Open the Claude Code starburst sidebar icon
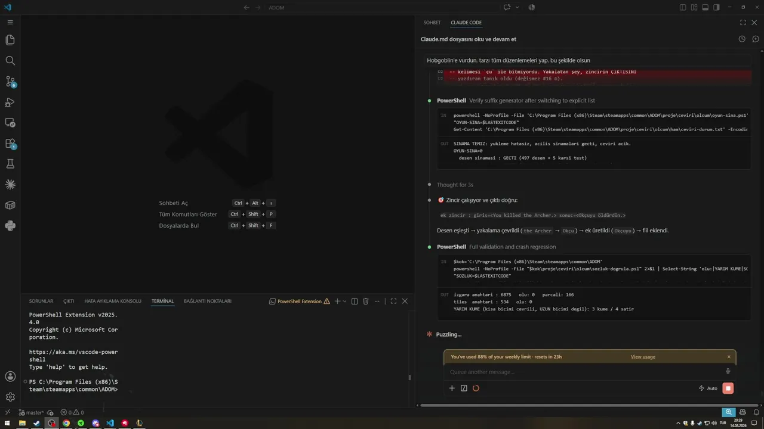The width and height of the screenshot is (764, 429). click(10, 185)
